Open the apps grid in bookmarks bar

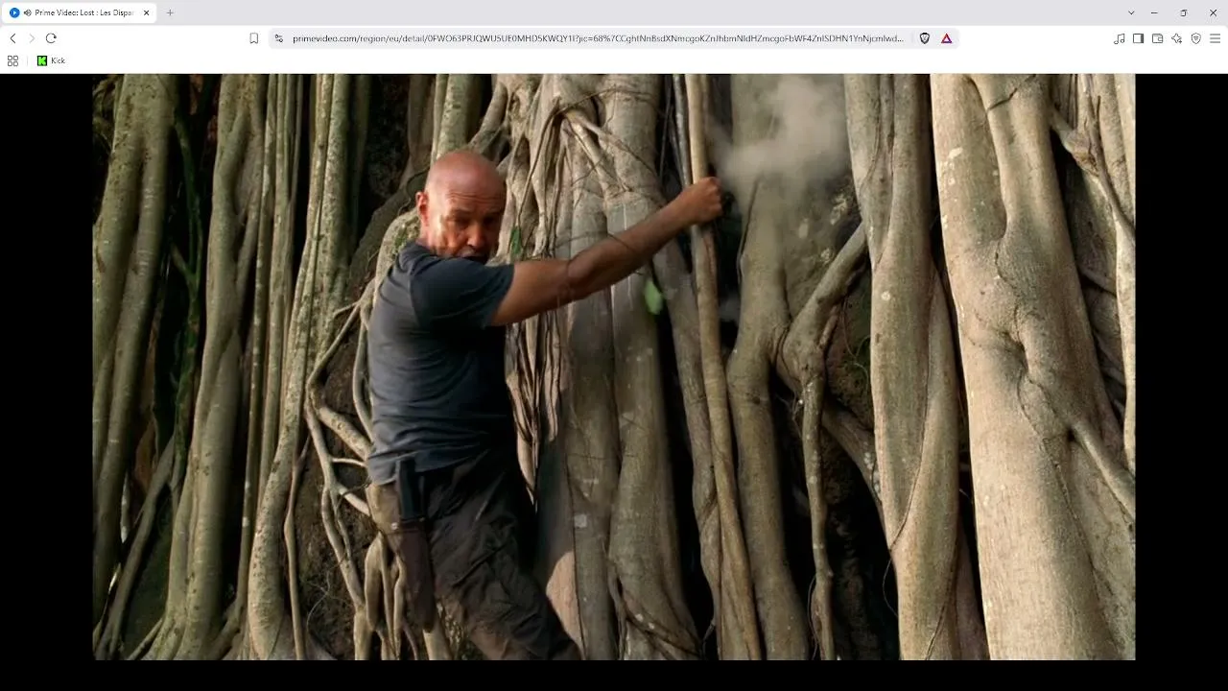coord(12,60)
